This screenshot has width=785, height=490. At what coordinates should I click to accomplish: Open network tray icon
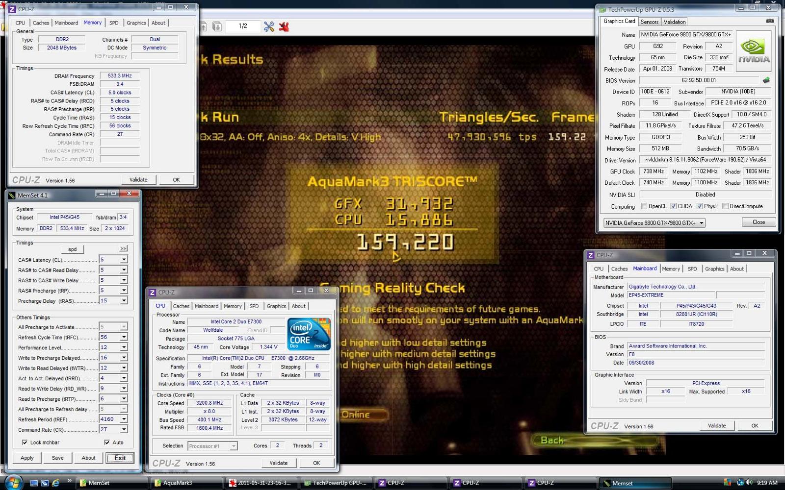click(x=740, y=483)
